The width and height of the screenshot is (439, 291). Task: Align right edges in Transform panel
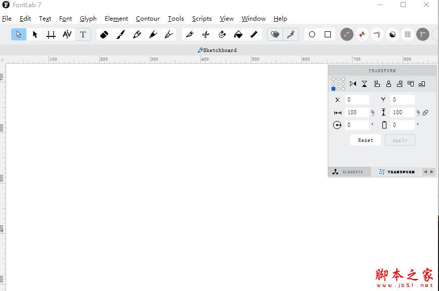(400, 83)
